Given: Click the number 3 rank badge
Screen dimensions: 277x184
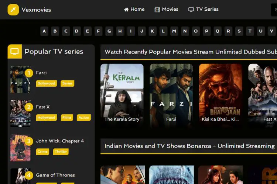Looking at the screenshot, I should click(x=29, y=141).
